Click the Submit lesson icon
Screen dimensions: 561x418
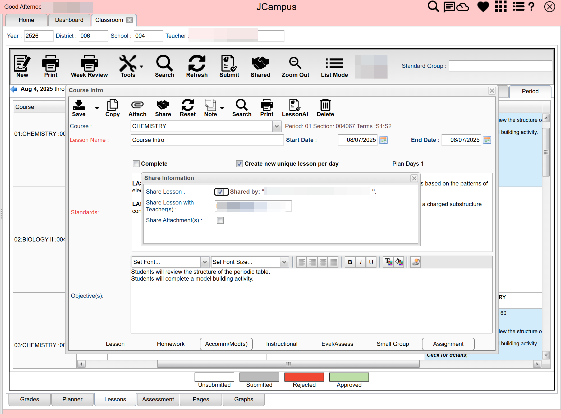coord(229,63)
